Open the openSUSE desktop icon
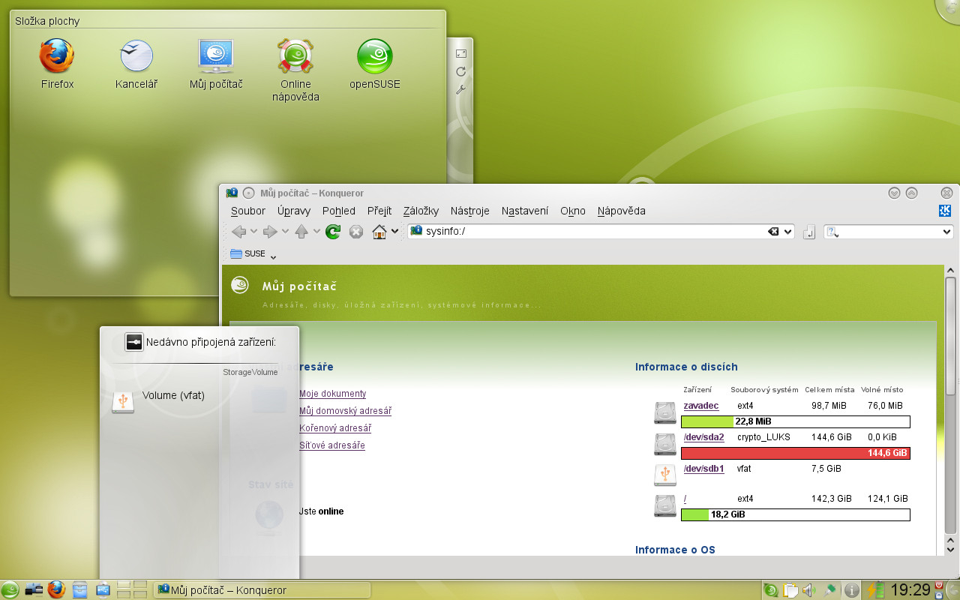960x600 pixels. (375, 56)
